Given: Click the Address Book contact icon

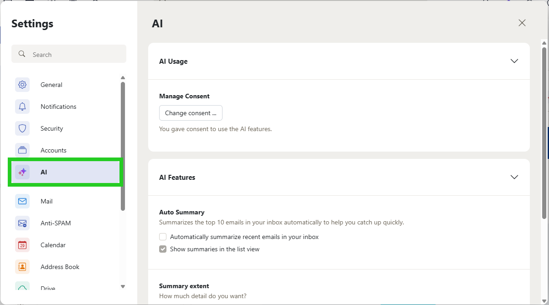Looking at the screenshot, I should (22, 267).
